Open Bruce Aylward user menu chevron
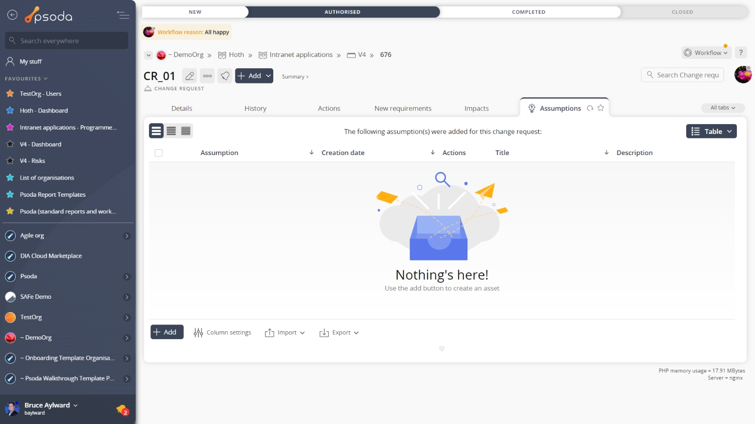This screenshot has height=424, width=755. [x=75, y=405]
